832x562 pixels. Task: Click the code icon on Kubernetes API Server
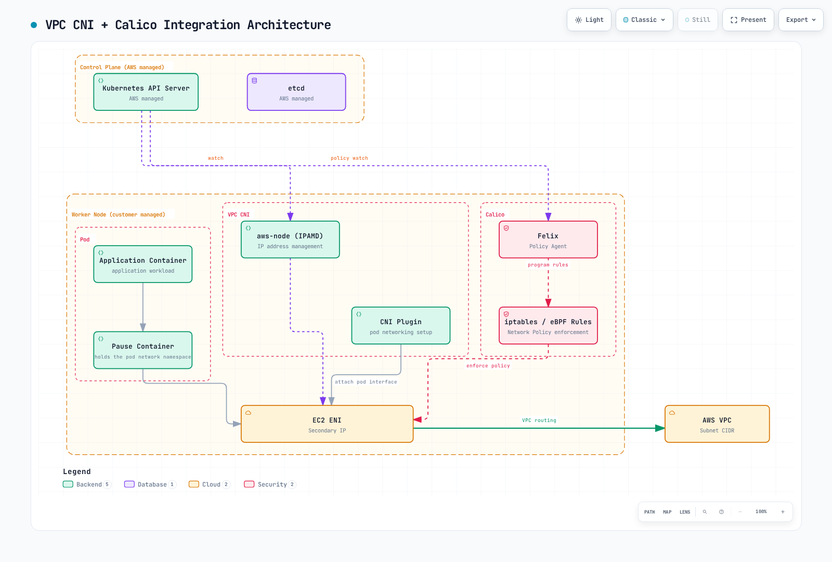[x=101, y=81]
